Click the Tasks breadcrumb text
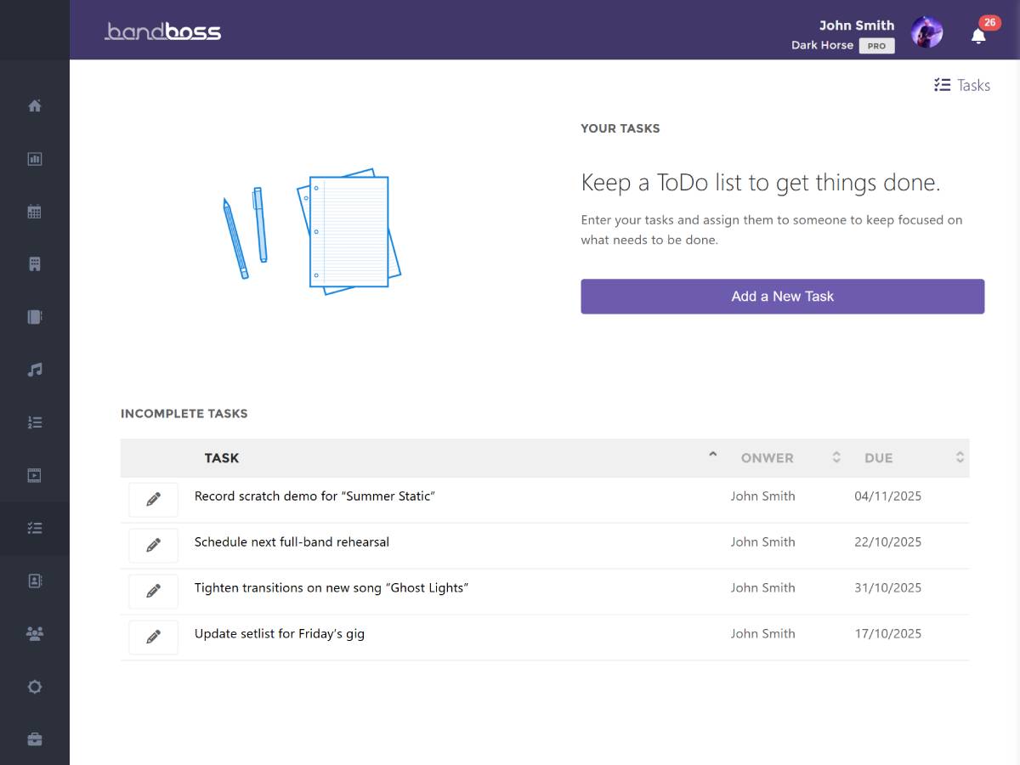 [x=973, y=85]
